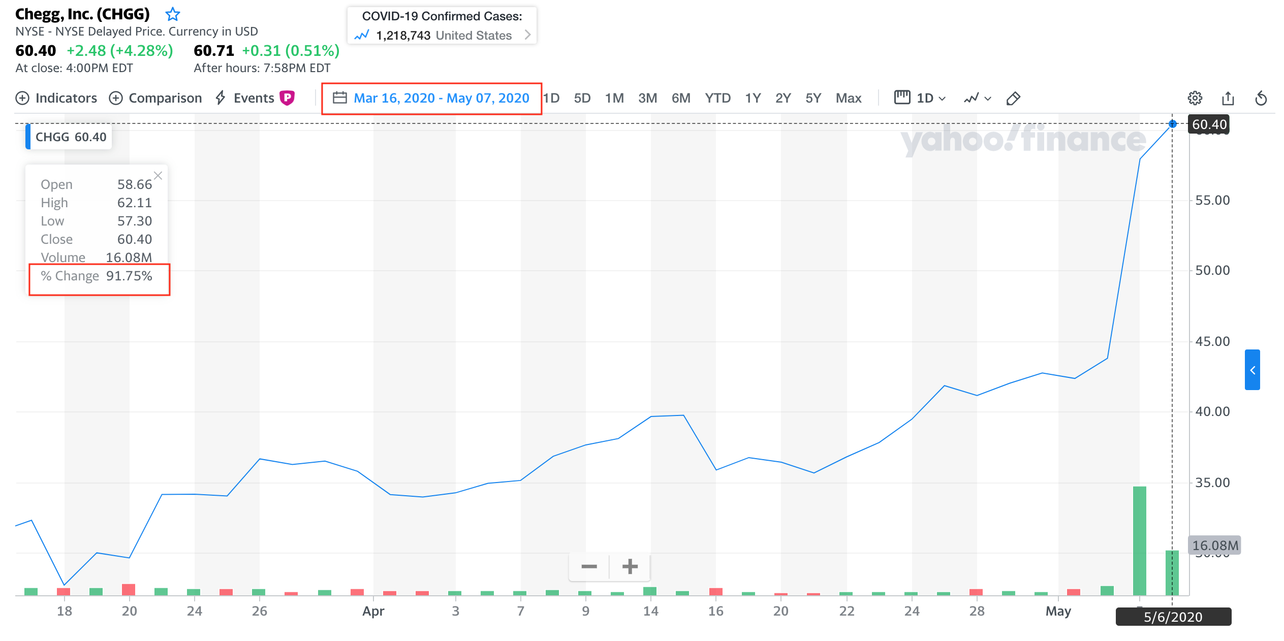1284x641 pixels.
Task: Click the after hours 60.71 price
Action: [x=214, y=51]
